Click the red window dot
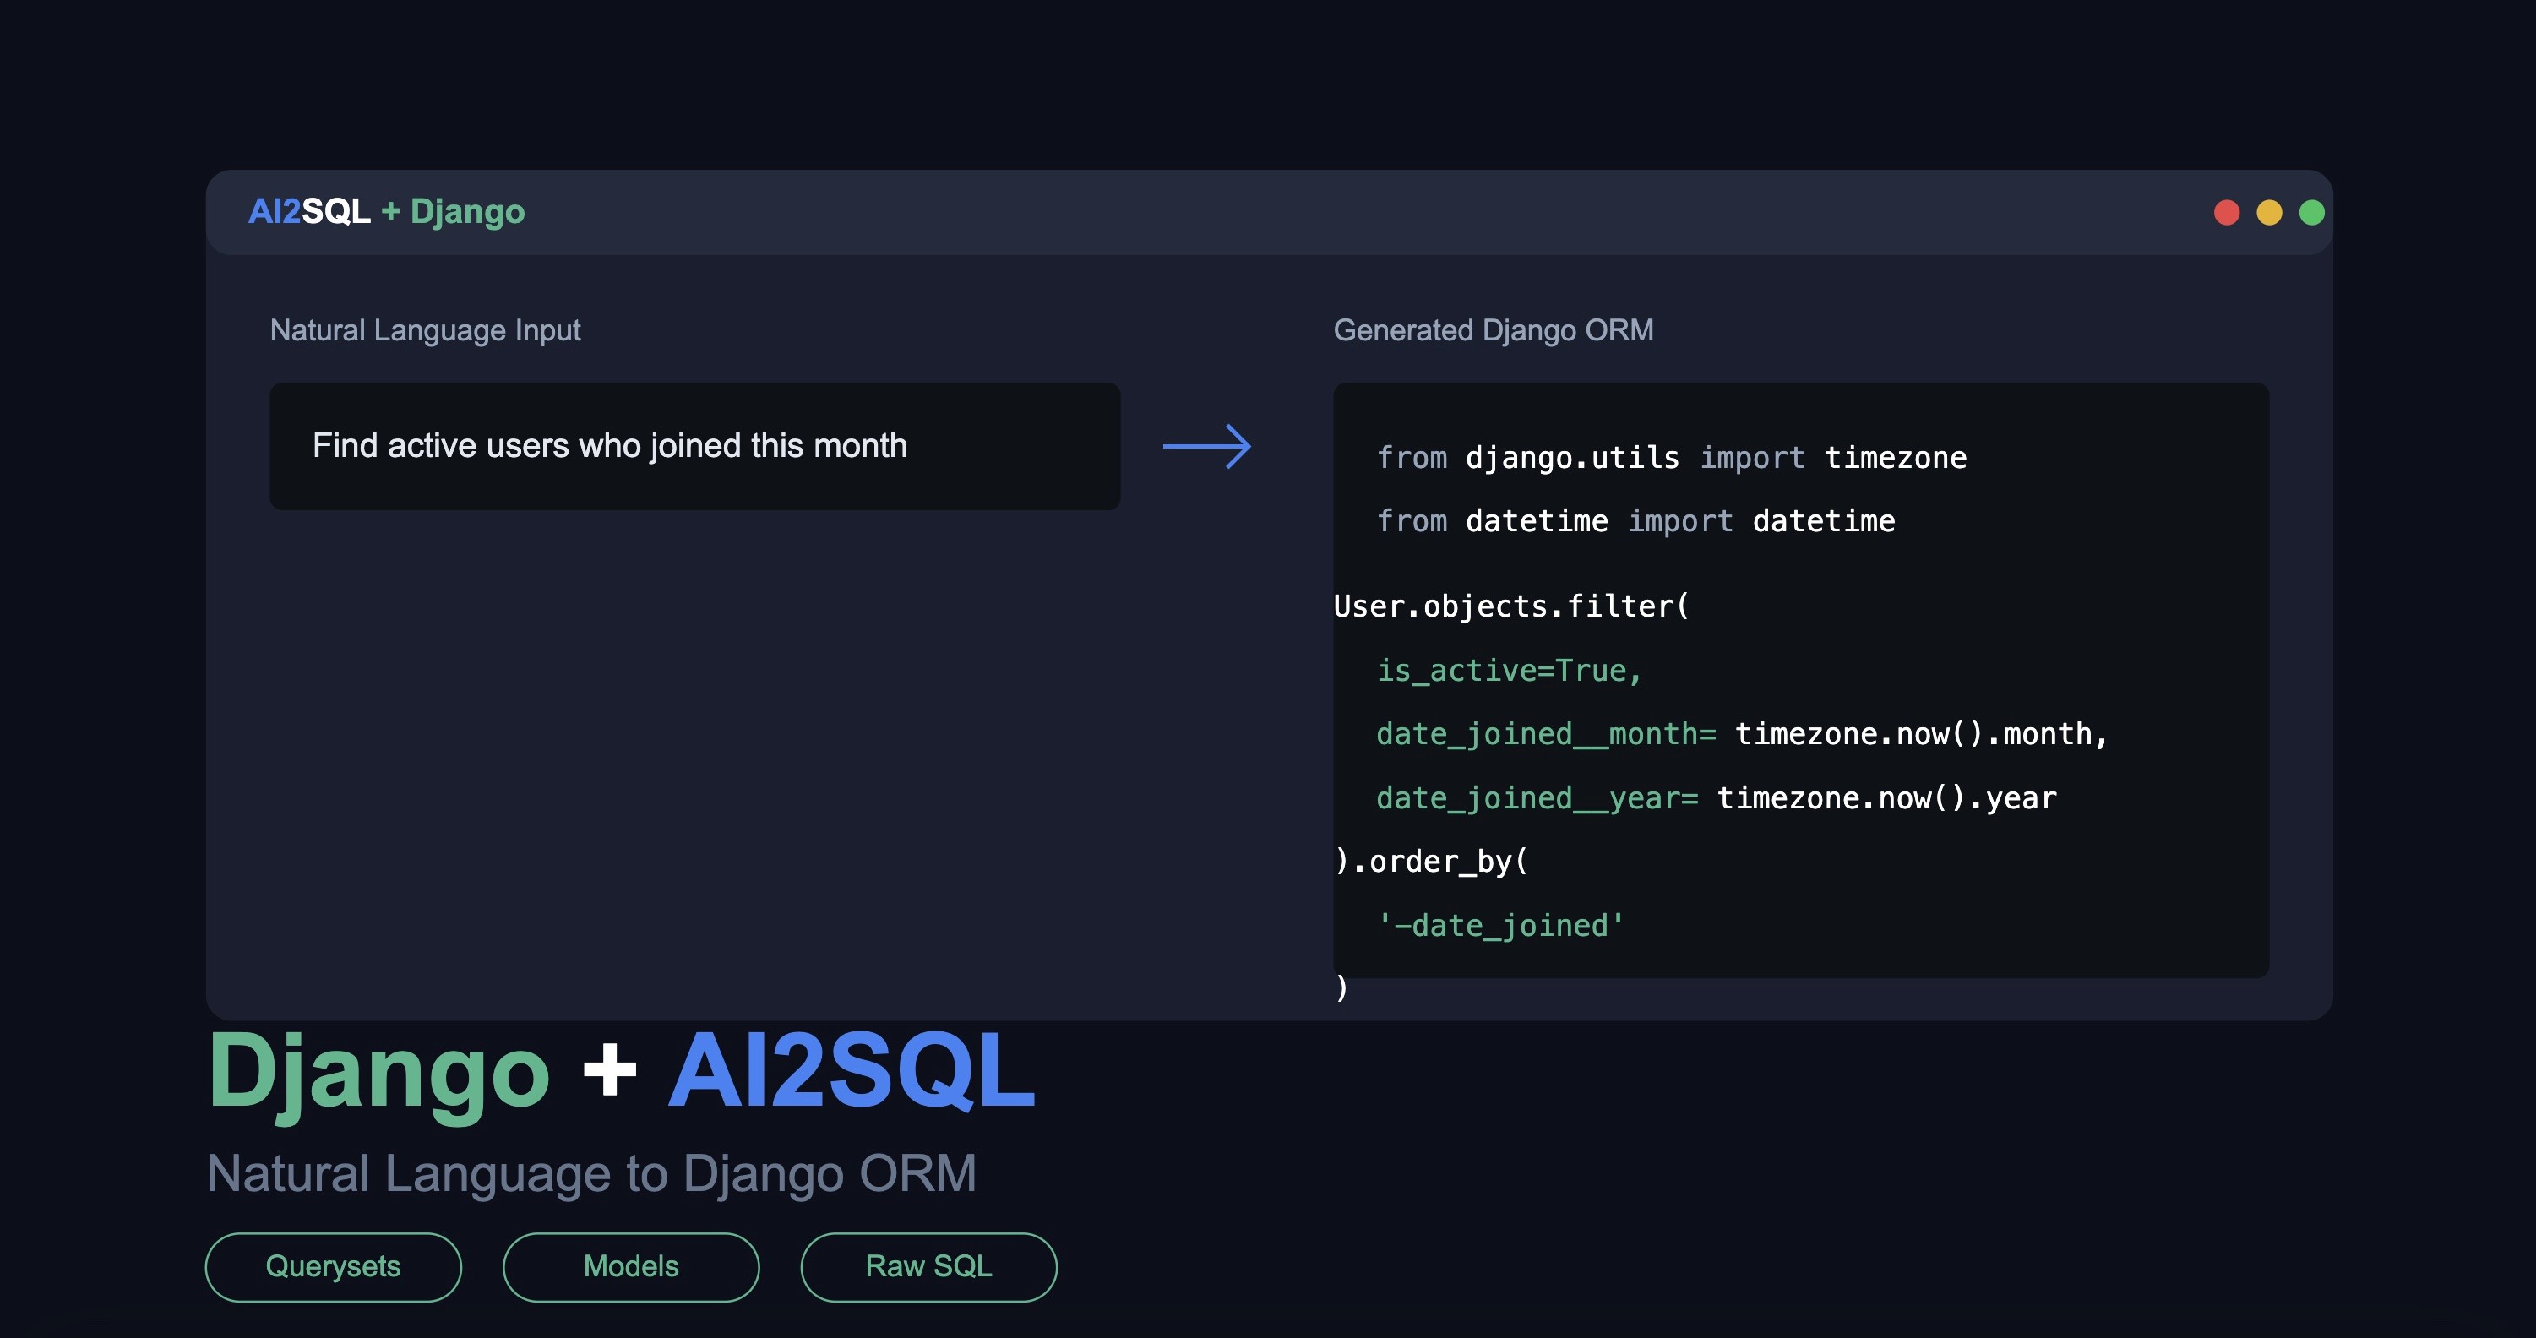2536x1338 pixels. pyautogui.click(x=2226, y=213)
